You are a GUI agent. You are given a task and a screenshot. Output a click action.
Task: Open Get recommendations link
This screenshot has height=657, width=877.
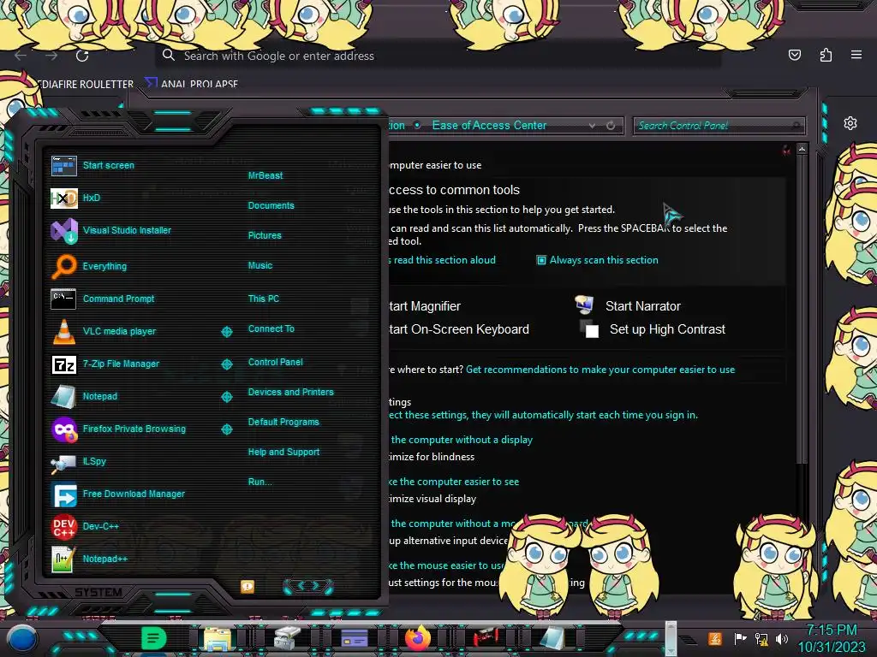point(600,370)
